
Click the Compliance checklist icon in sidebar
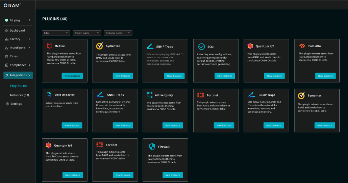7,65
